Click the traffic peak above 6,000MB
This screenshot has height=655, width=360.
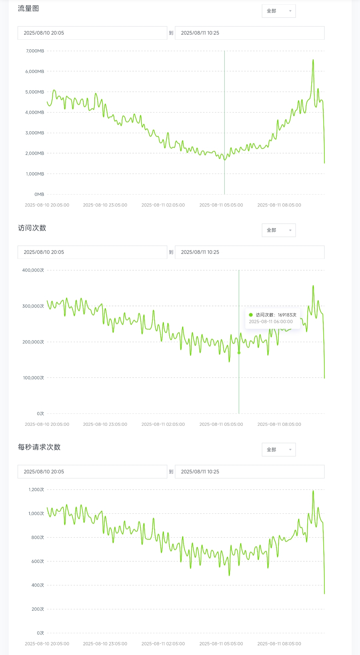pyautogui.click(x=313, y=60)
